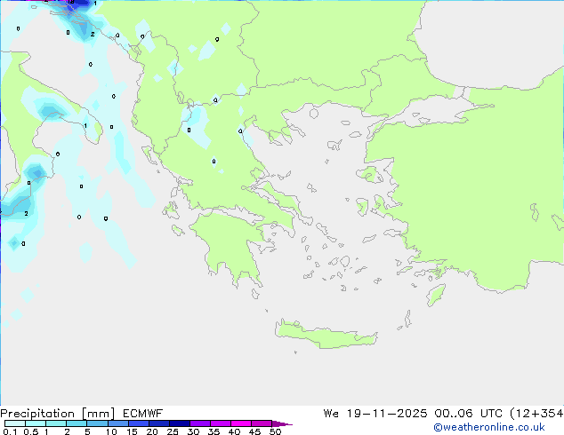Click the 25–30 mm legend swatch
Viewport: 564px width, 435px height.
click(x=180, y=423)
